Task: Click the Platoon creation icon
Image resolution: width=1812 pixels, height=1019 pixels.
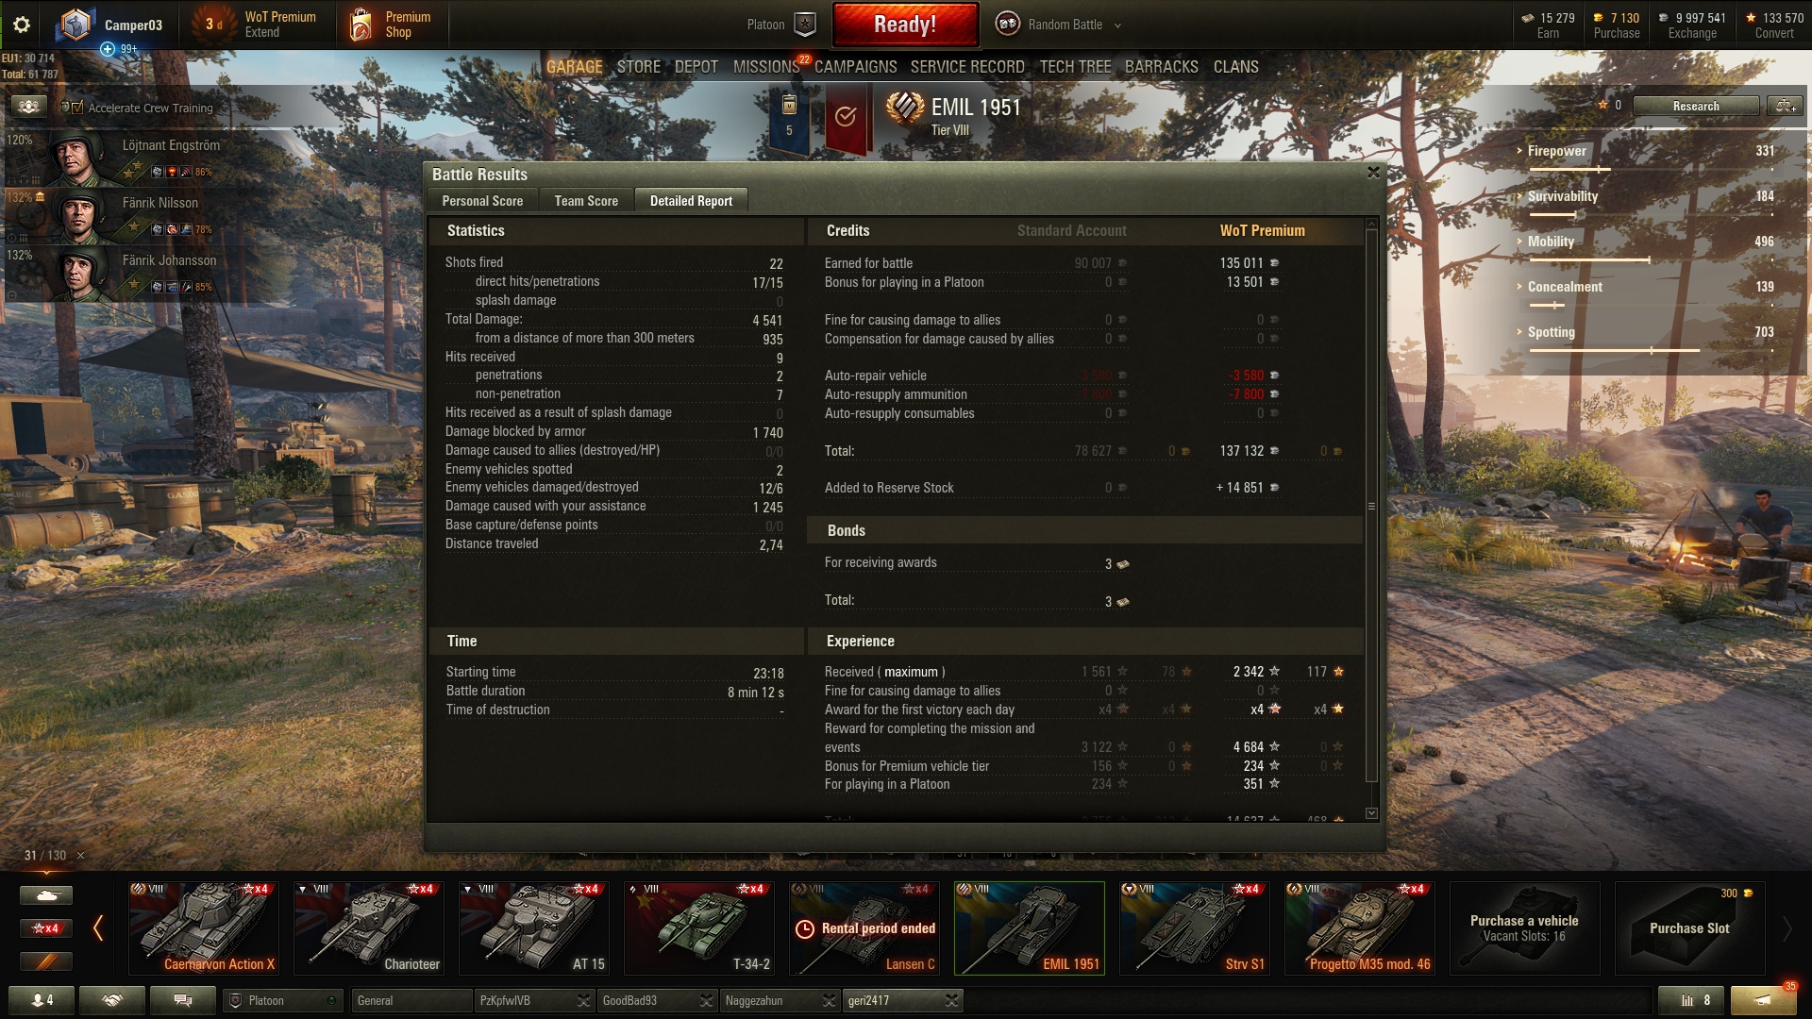Action: point(805,25)
